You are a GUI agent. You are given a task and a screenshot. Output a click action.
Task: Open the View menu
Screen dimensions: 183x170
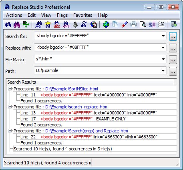coord(46,15)
